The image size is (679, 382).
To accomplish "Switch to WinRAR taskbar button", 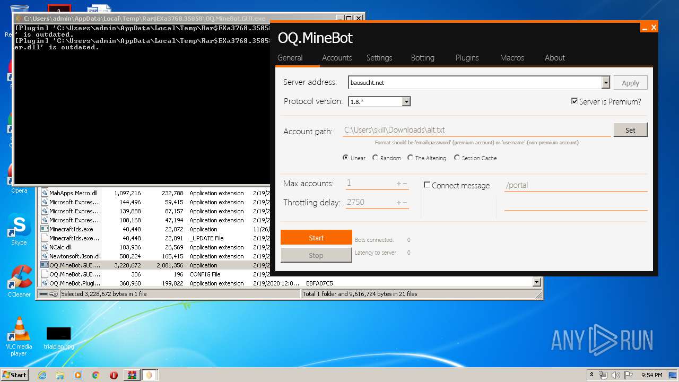I will pyautogui.click(x=132, y=375).
